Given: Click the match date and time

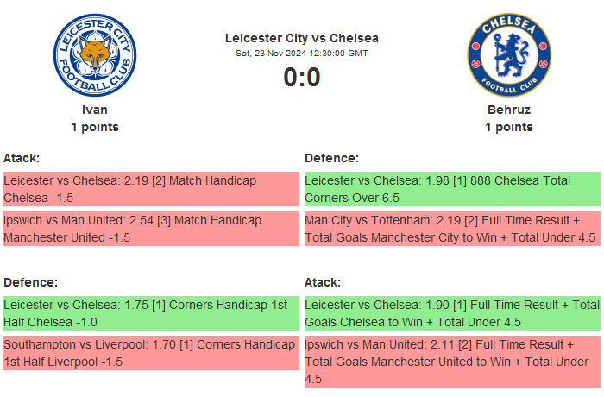Looking at the screenshot, I should [x=302, y=53].
